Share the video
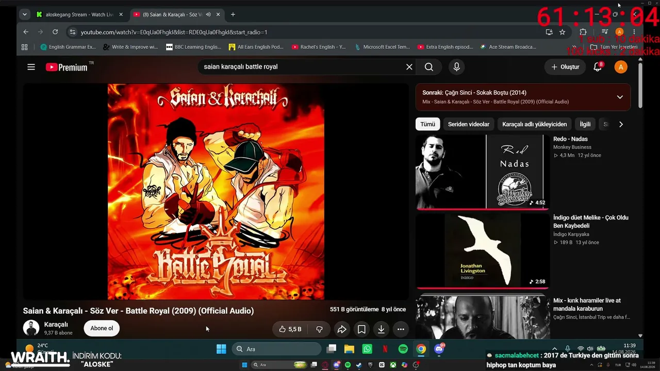 (x=341, y=329)
